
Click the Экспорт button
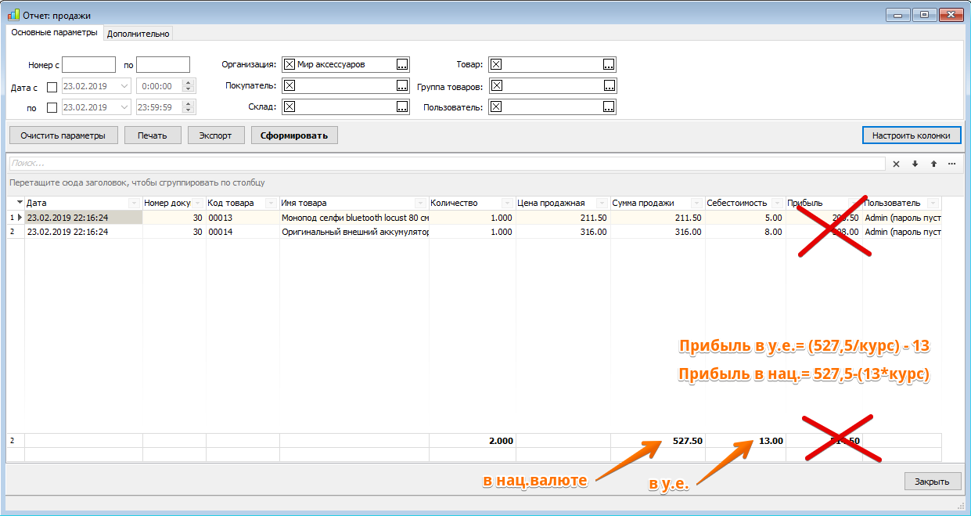[x=215, y=135]
